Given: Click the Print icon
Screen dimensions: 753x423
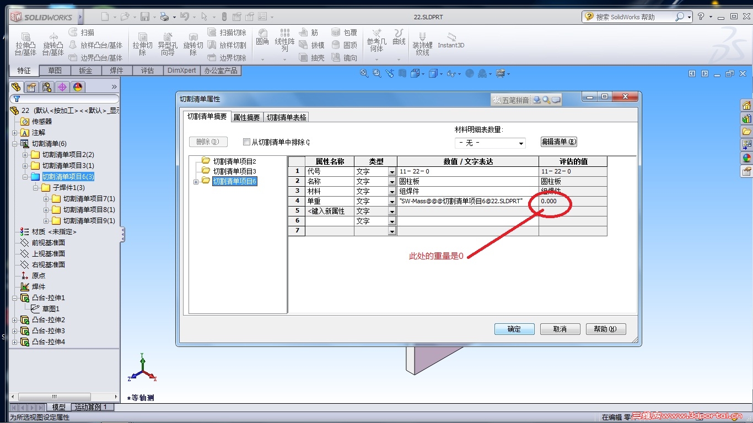Looking at the screenshot, I should coord(164,17).
